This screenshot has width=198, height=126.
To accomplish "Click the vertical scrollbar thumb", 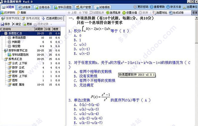I will coord(197,32).
